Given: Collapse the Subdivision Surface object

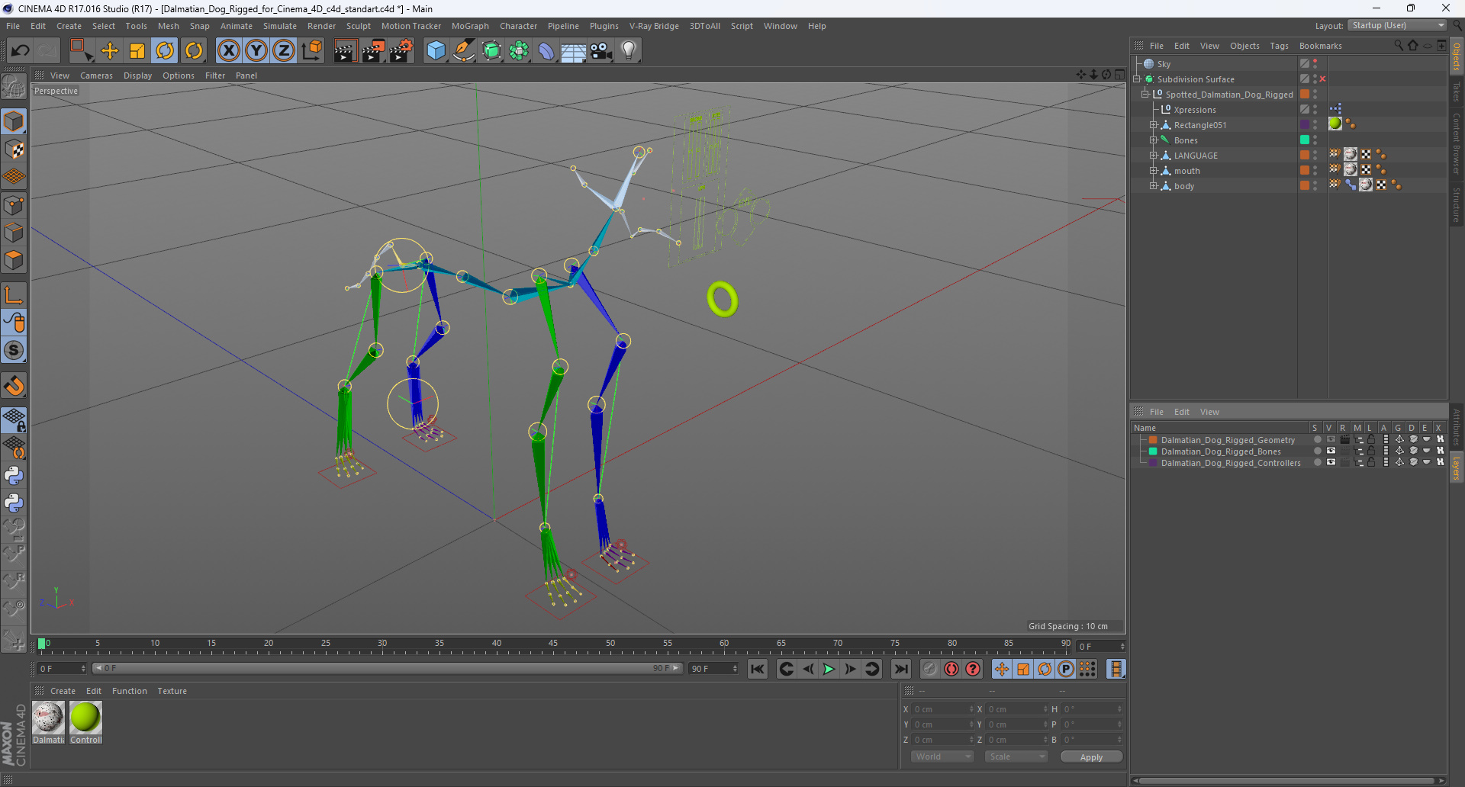Looking at the screenshot, I should click(1137, 79).
